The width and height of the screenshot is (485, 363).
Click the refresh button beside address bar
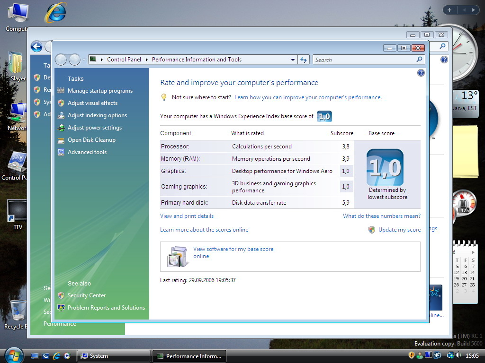point(304,60)
